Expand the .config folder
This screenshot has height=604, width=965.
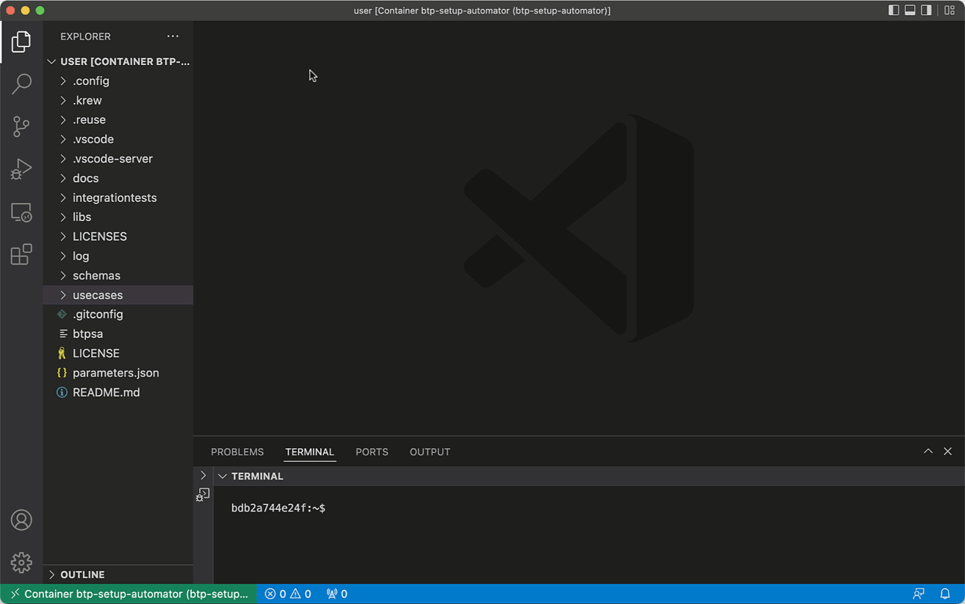coord(118,81)
